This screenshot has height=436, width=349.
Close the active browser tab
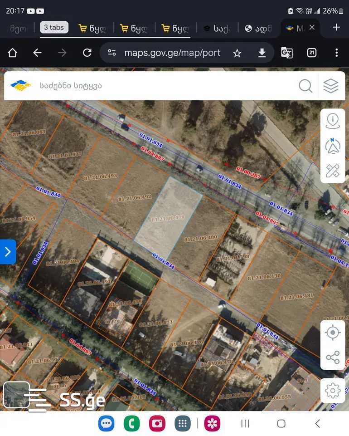click(312, 28)
